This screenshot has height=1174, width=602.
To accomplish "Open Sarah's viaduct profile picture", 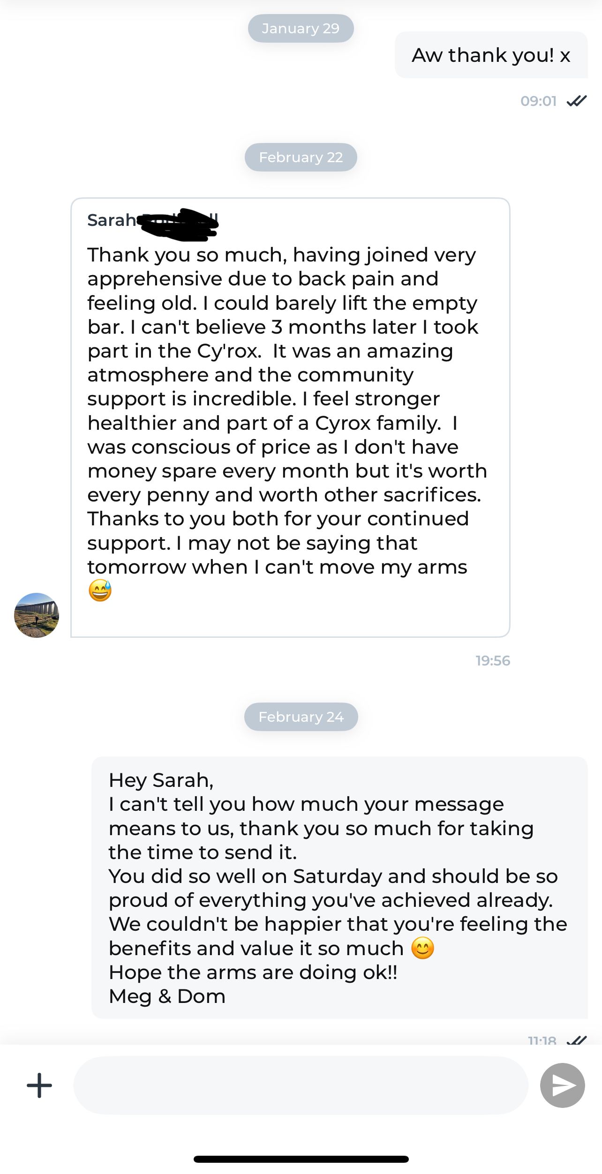I will [x=37, y=615].
